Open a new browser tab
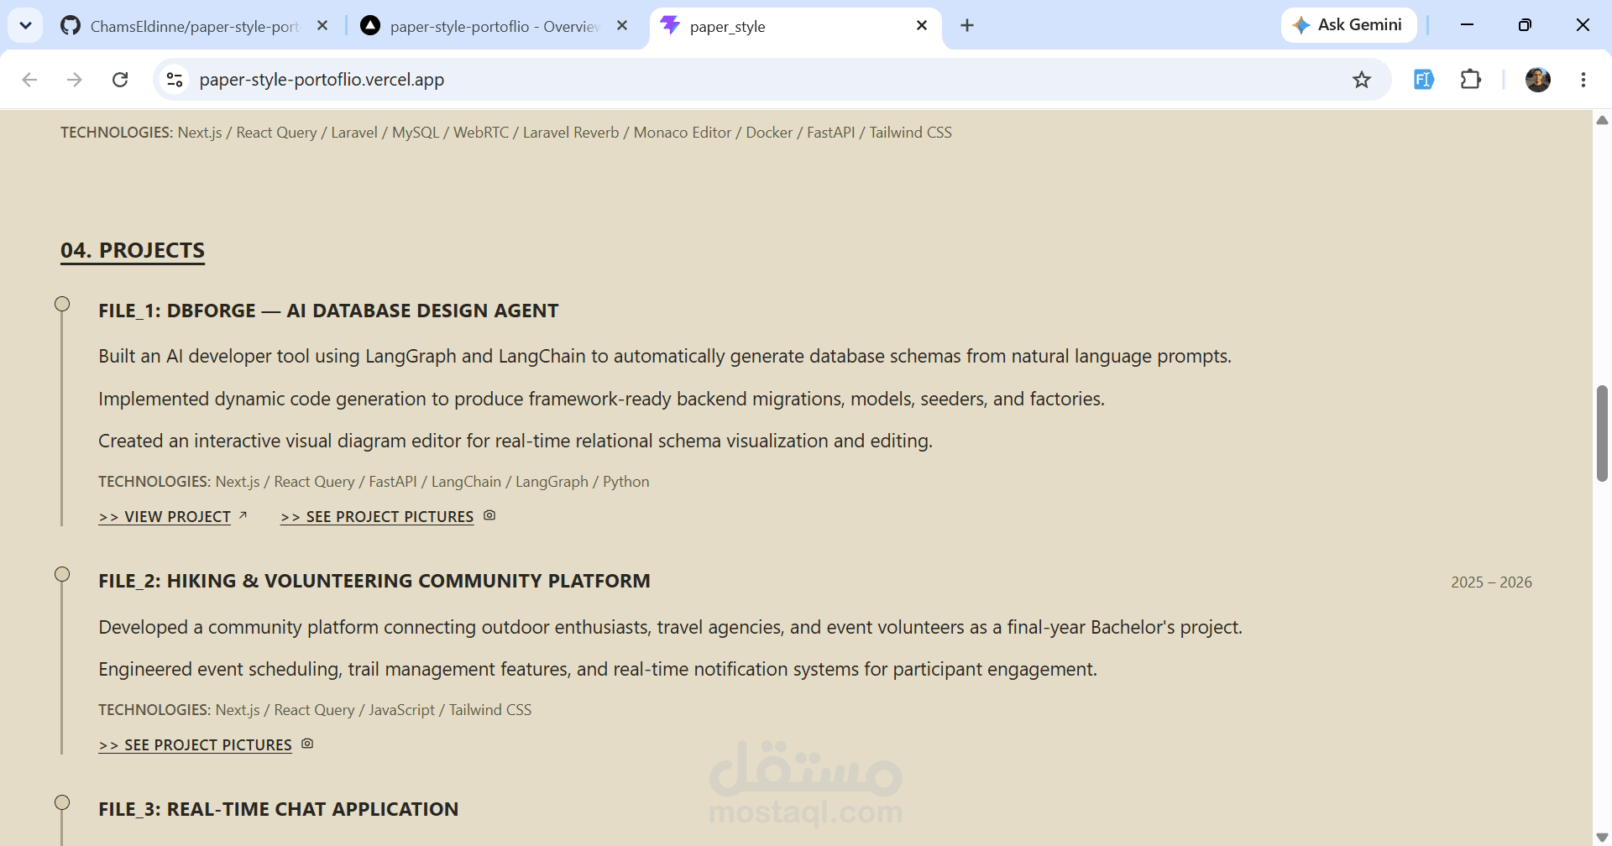This screenshot has height=846, width=1612. tap(967, 25)
